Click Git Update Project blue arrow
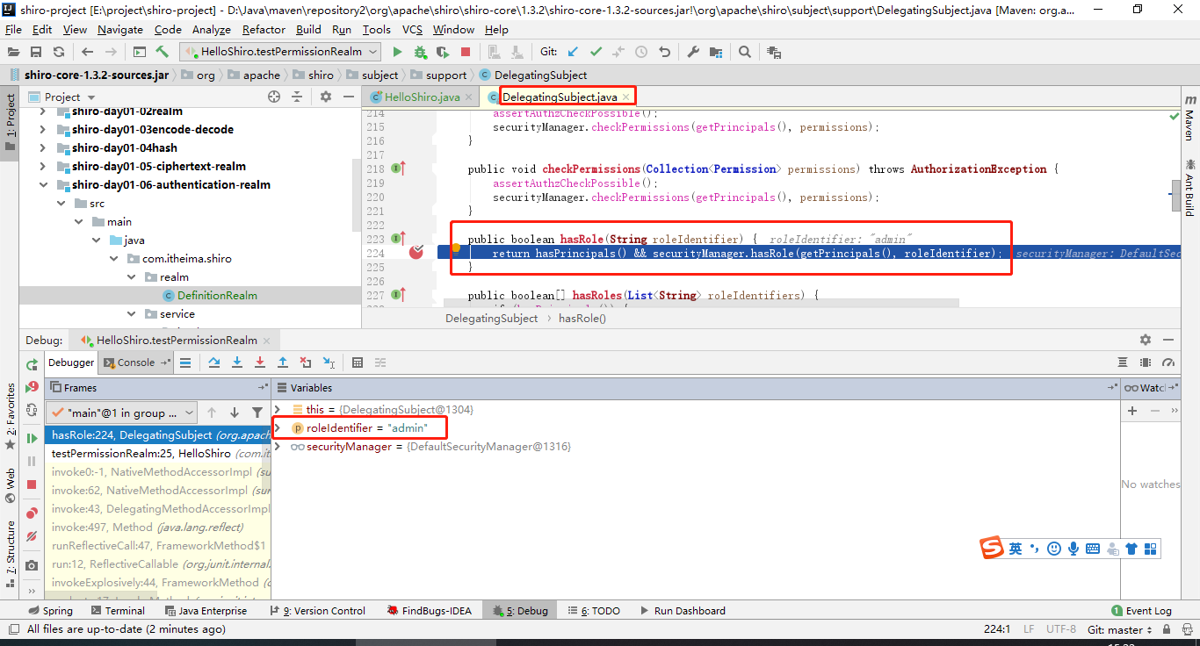This screenshot has height=646, width=1200. [574, 52]
